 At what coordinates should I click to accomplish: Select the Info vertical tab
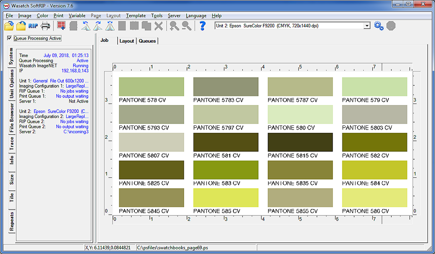(x=11, y=160)
